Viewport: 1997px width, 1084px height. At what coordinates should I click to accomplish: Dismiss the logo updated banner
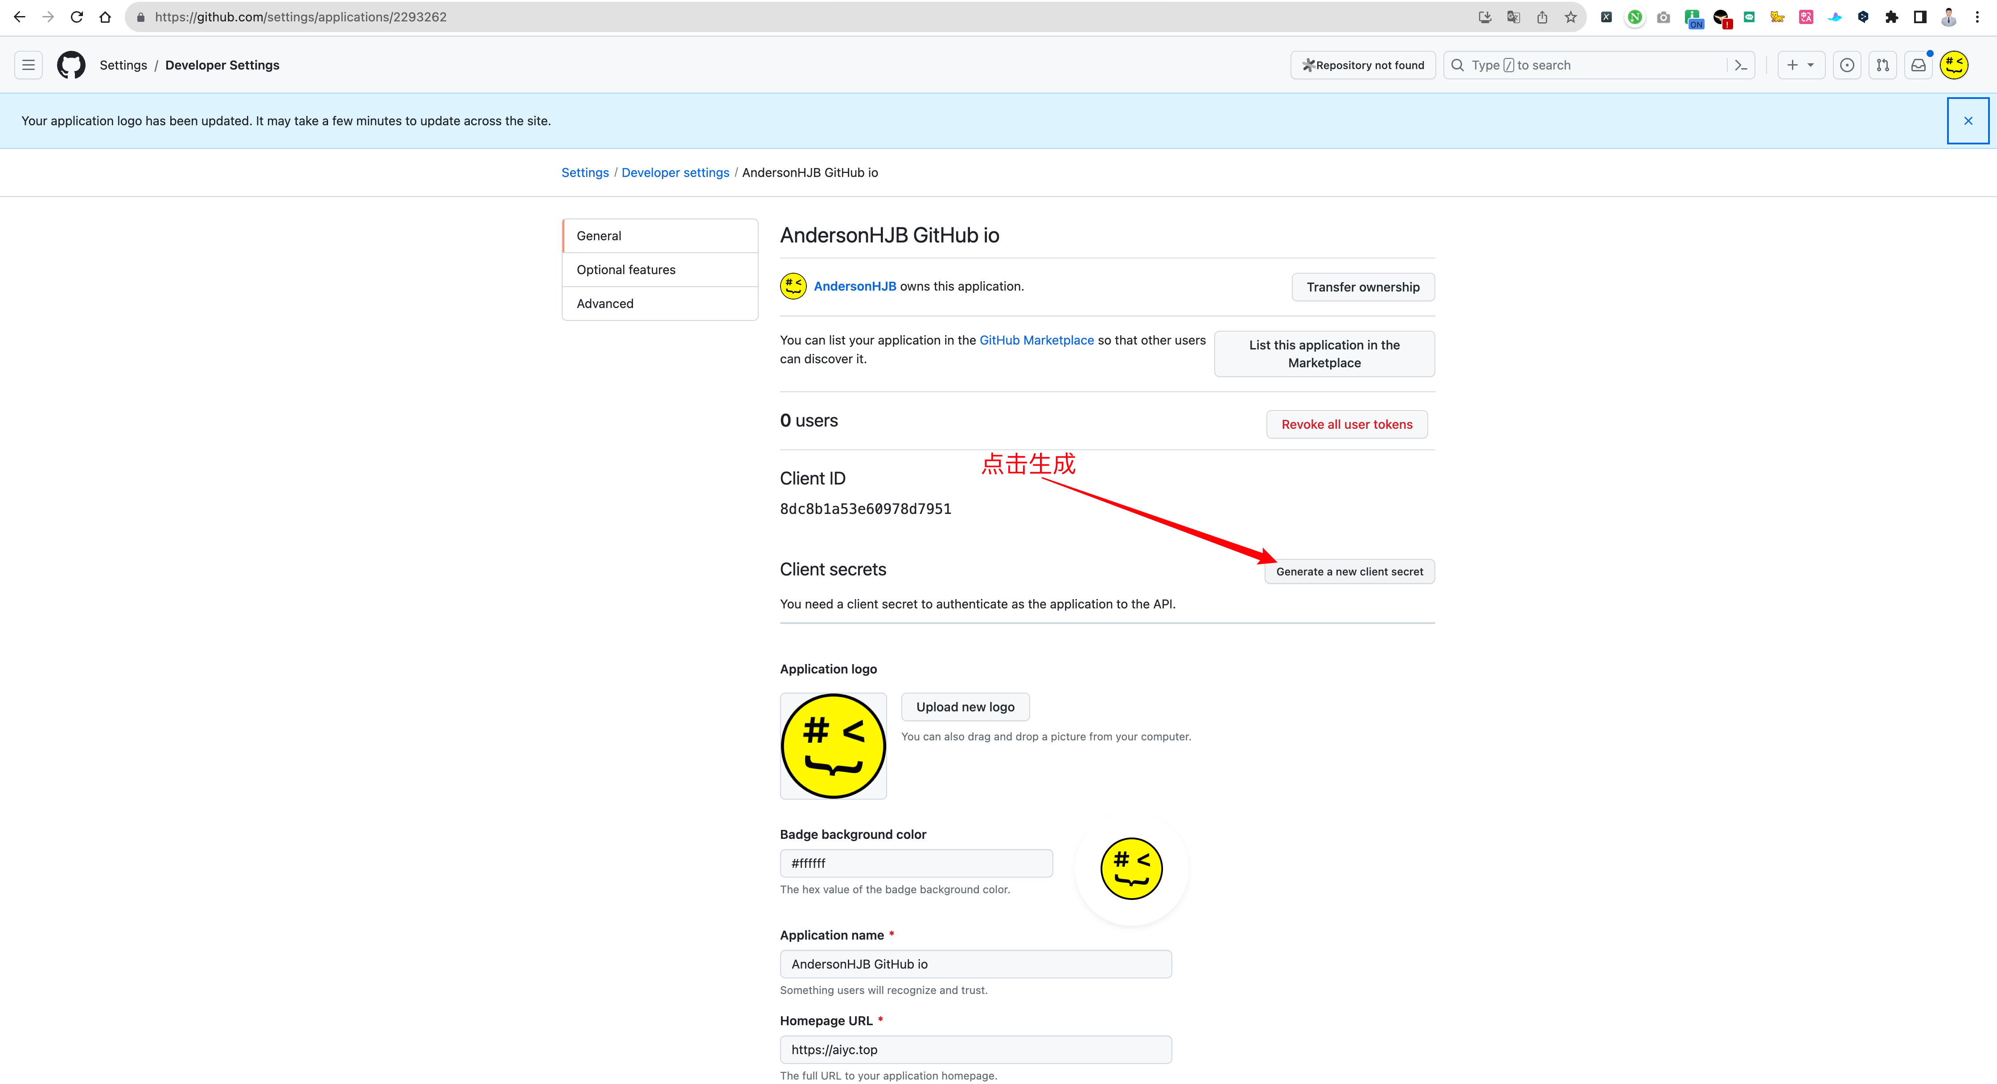point(1968,121)
